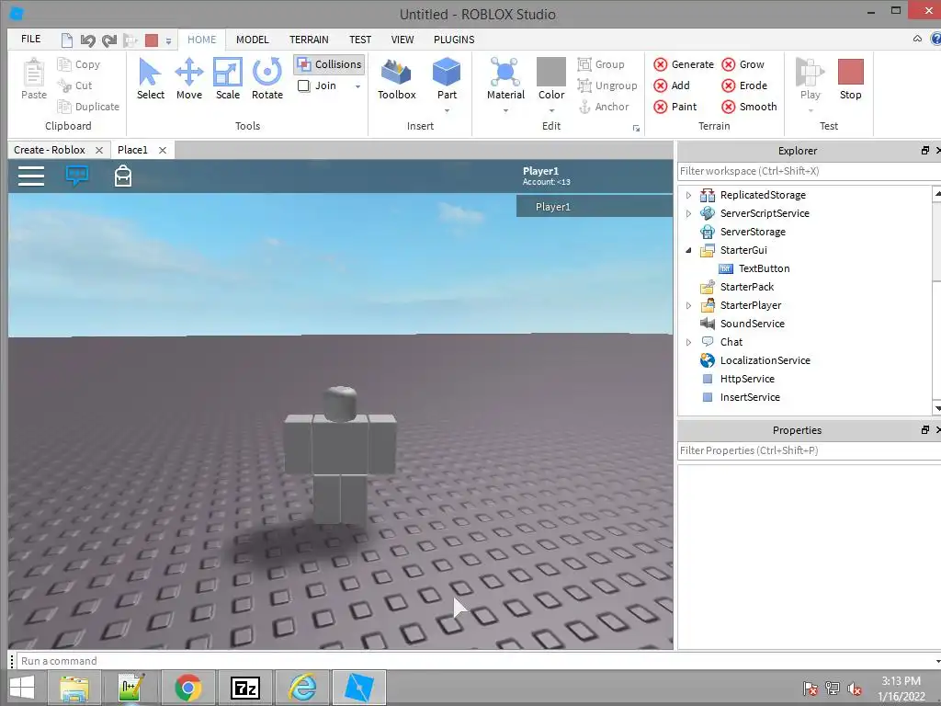941x706 pixels.
Task: Open the Play dropdown arrow
Action: (x=811, y=110)
